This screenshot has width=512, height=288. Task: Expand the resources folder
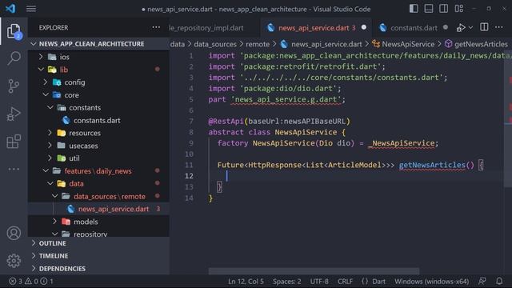point(98,133)
